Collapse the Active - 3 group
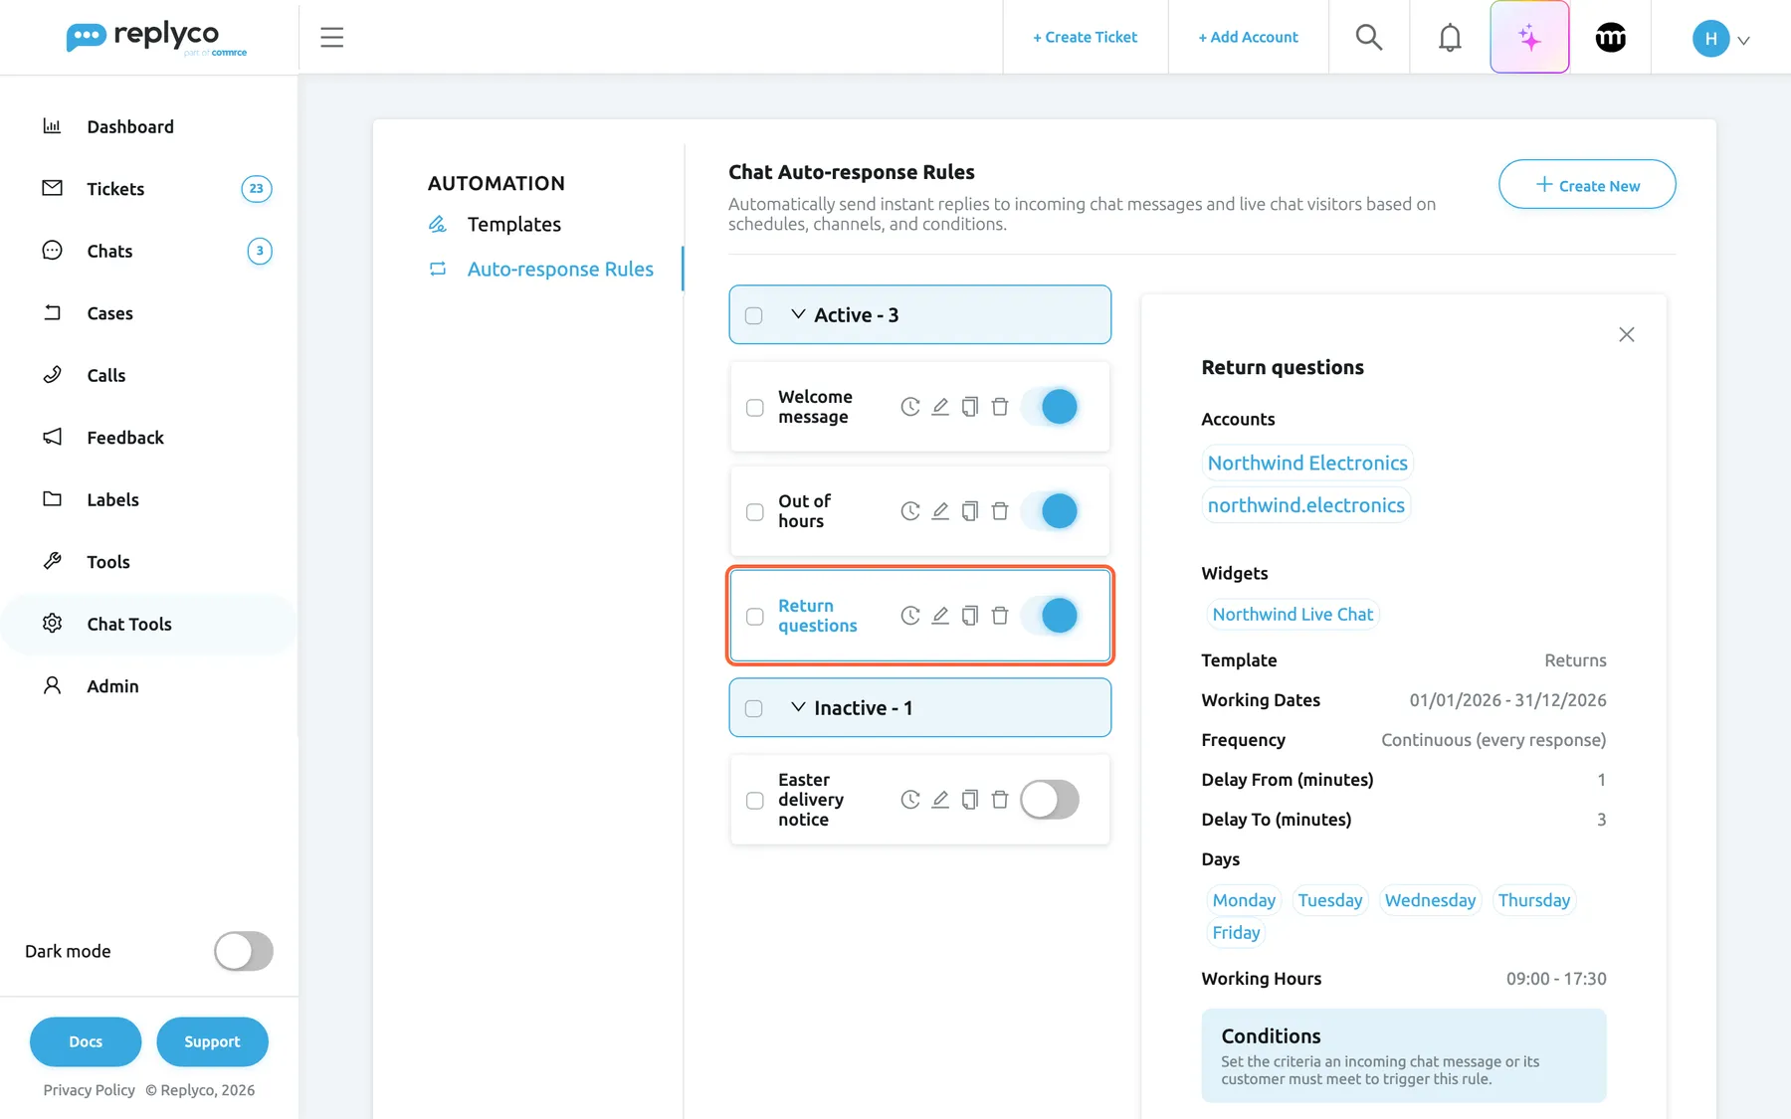The height and width of the screenshot is (1119, 1791). click(x=798, y=314)
